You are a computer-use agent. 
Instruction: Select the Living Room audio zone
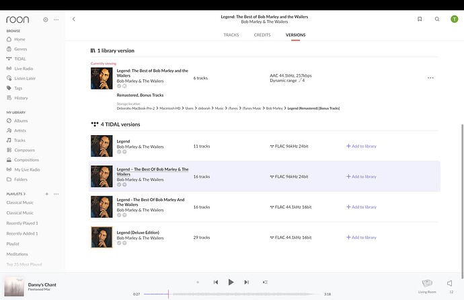pyautogui.click(x=427, y=286)
